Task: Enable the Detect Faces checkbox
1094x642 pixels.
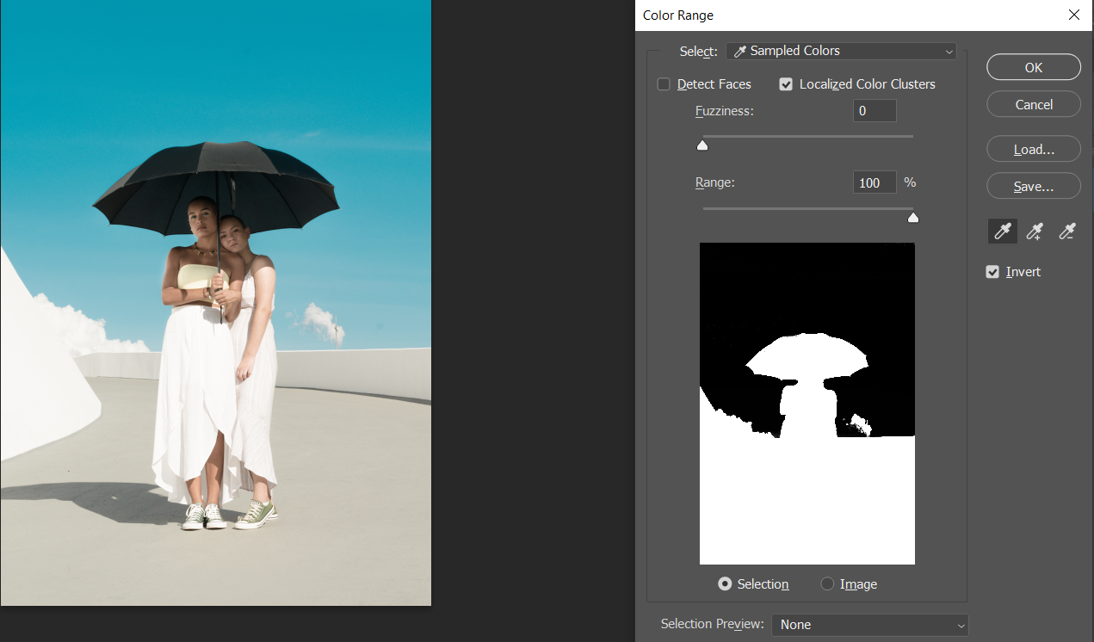Action: (664, 83)
